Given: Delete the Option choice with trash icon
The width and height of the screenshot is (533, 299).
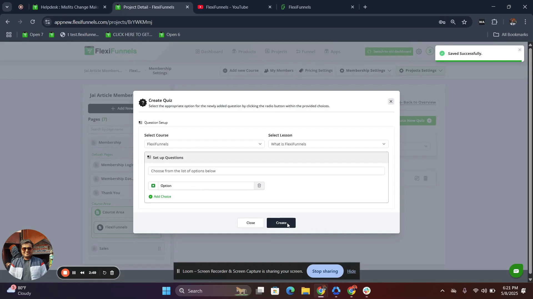Looking at the screenshot, I should click(259, 185).
